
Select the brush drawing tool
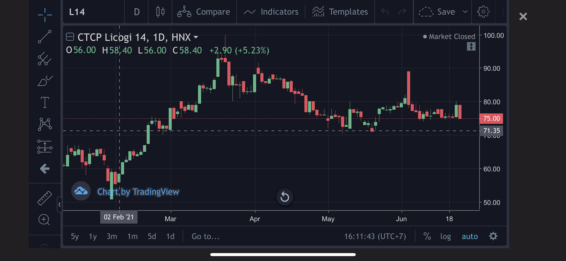tap(45, 81)
